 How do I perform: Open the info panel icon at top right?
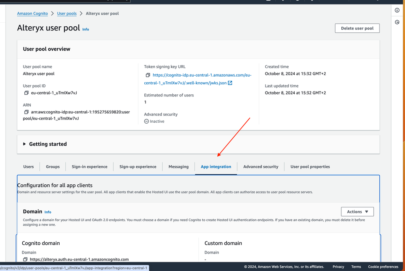click(397, 10)
